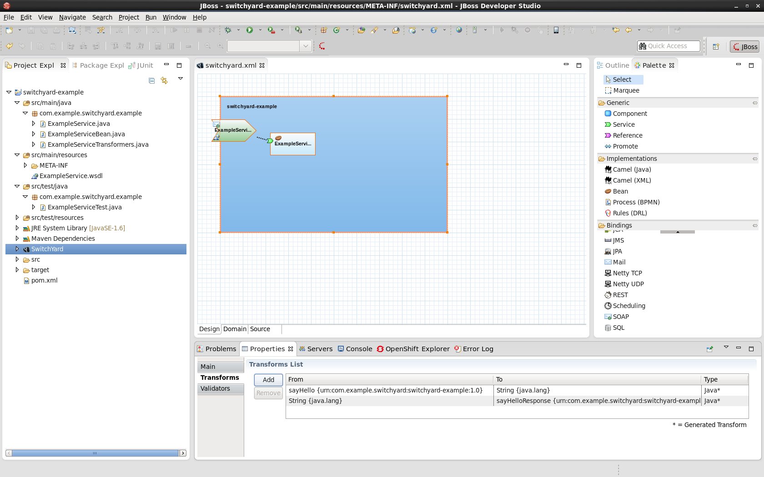Open the Navigate menu
The height and width of the screenshot is (477, 764).
72,17
